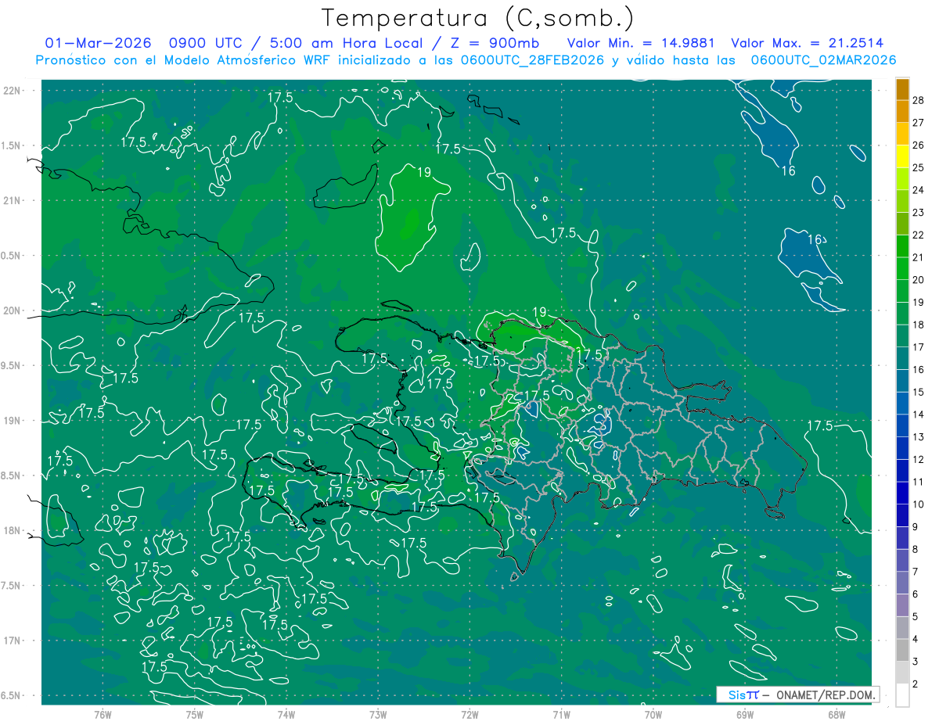Click the dark blue swatch between 10 and 11
The width and height of the screenshot is (939, 725).
[902, 493]
